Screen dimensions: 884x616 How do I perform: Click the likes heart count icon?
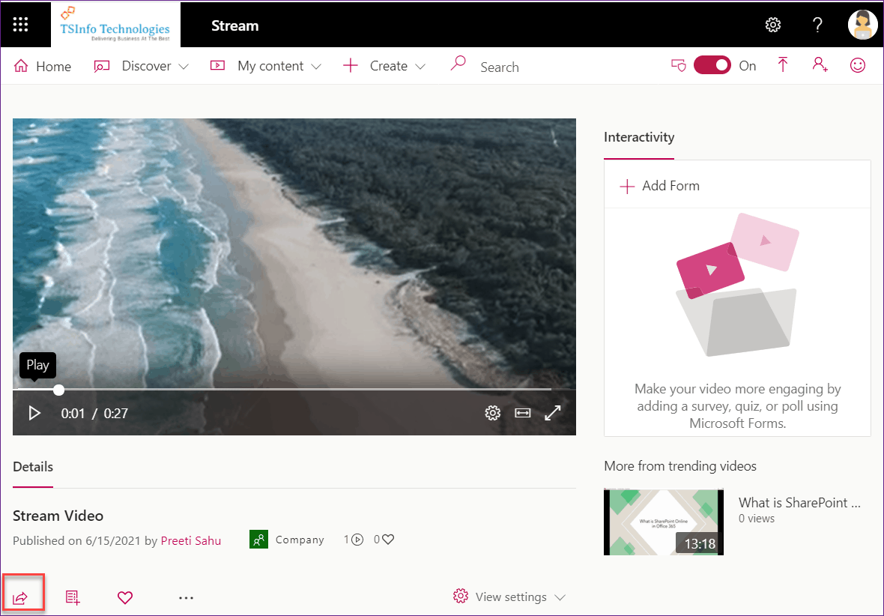click(x=388, y=540)
